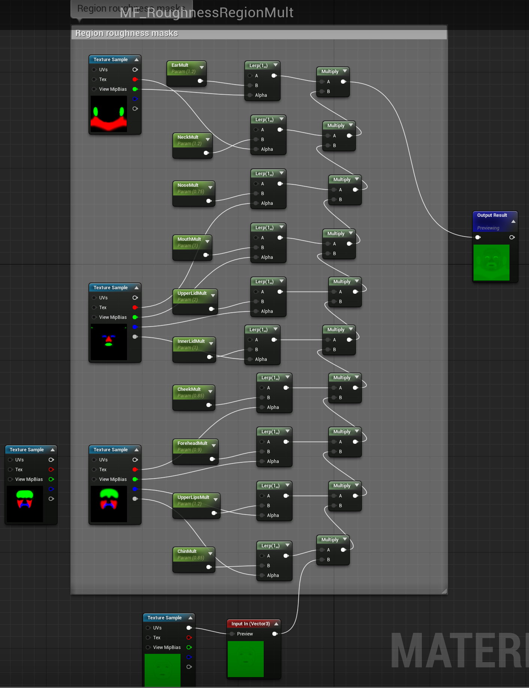Collapse the unconnected leftmost Texture Sample preview

click(x=53, y=450)
